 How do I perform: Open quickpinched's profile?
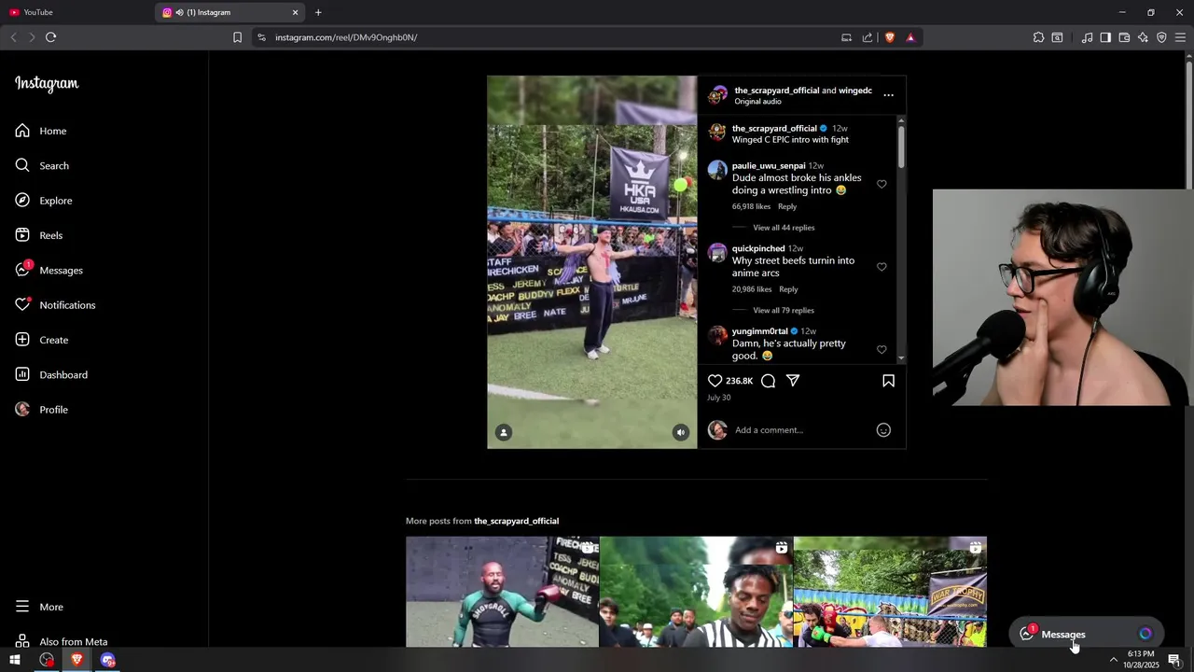pyautogui.click(x=758, y=248)
